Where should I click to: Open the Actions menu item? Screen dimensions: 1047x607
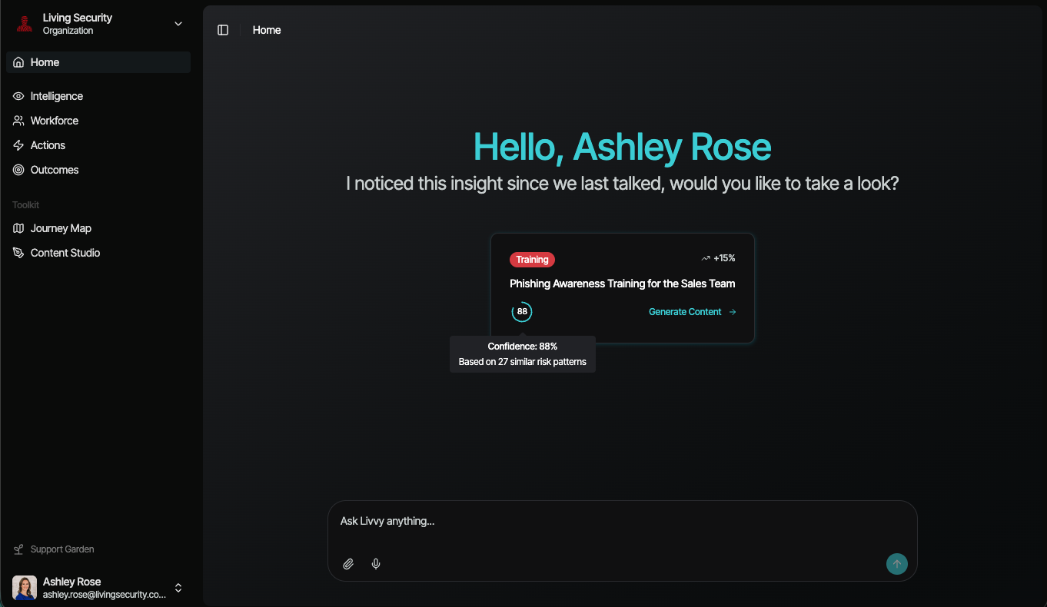click(48, 145)
